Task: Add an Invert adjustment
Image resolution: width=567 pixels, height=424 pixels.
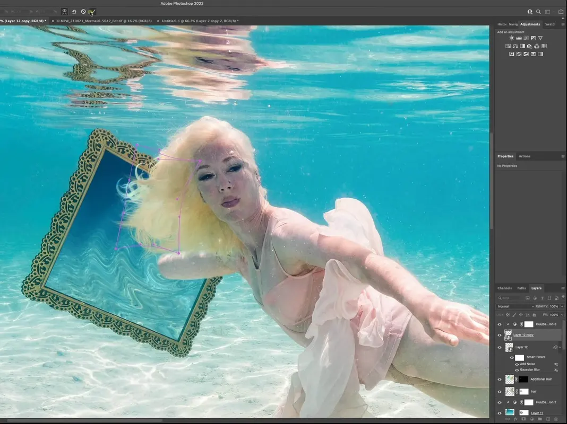Action: pyautogui.click(x=512, y=54)
